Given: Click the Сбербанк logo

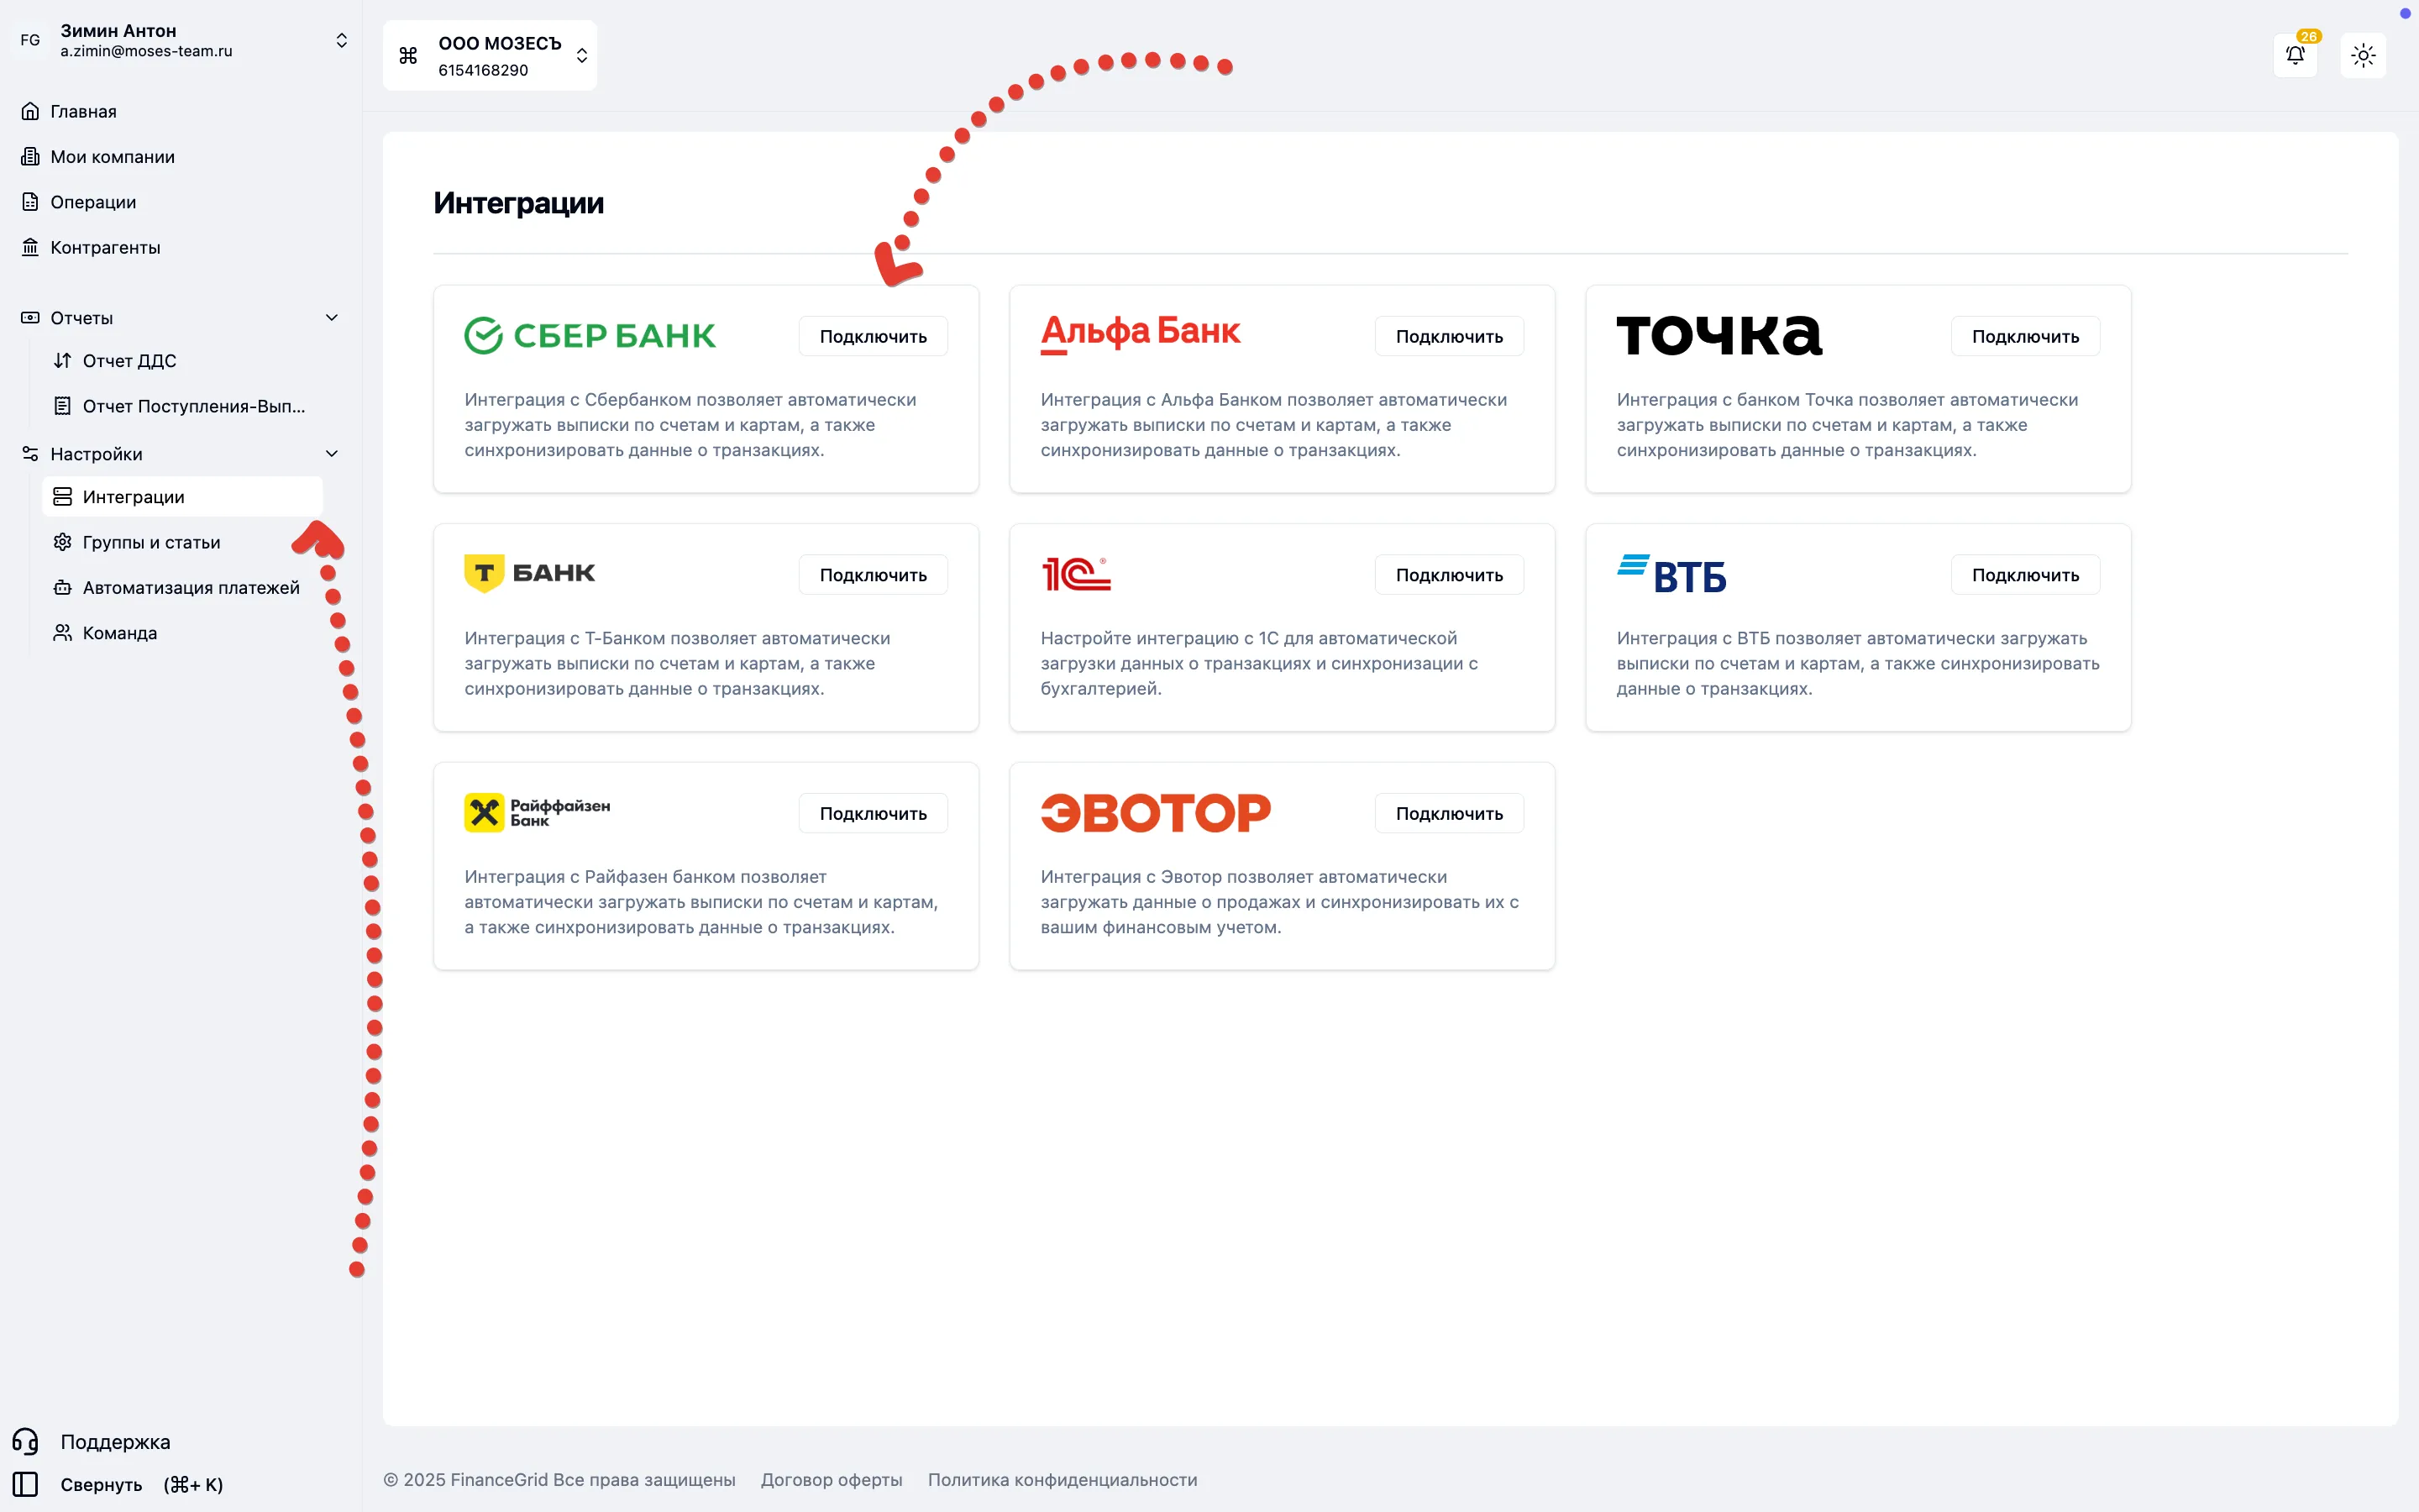Looking at the screenshot, I should pyautogui.click(x=590, y=336).
